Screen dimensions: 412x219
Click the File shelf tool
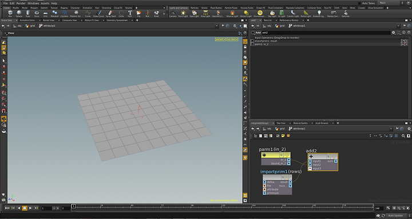[x=138, y=13]
